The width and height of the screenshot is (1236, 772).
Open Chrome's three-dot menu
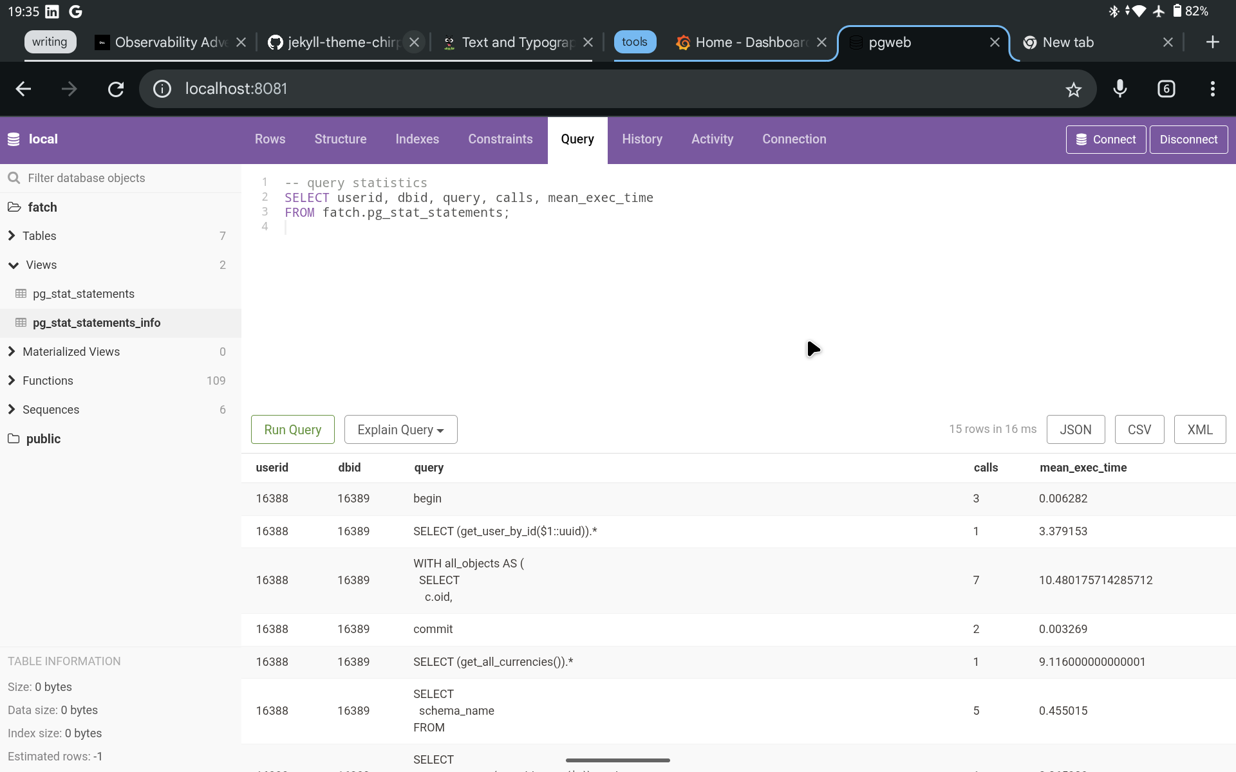pos(1212,89)
